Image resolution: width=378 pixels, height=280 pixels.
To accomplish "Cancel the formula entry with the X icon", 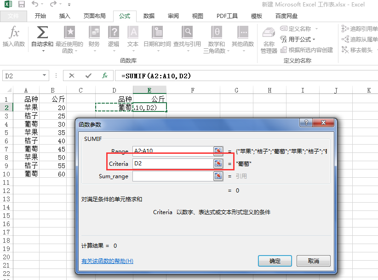I will pyautogui.click(x=72, y=76).
